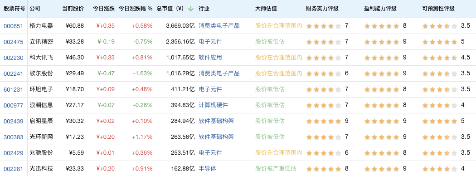476x176 pixels.
Task: Open stock symbol 002429 link
Action: coord(13,153)
